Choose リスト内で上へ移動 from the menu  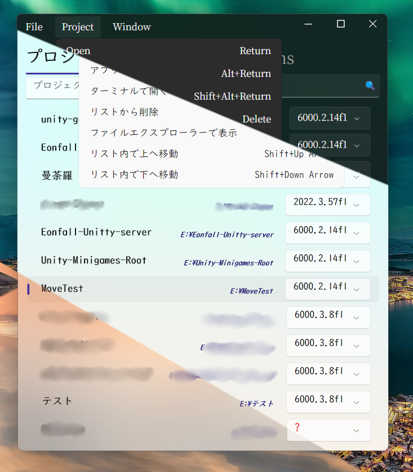pyautogui.click(x=135, y=153)
